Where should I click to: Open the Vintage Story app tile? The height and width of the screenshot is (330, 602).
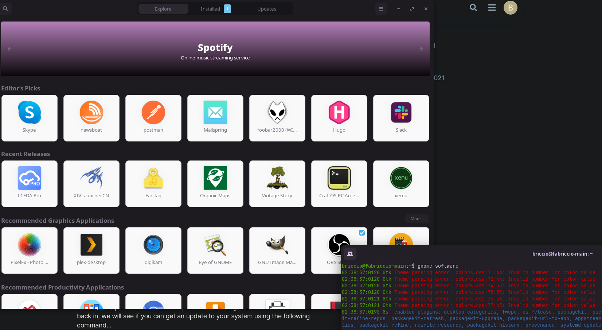pyautogui.click(x=277, y=184)
